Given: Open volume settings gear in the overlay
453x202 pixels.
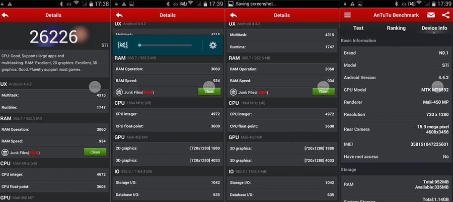Looking at the screenshot, I should tap(213, 45).
